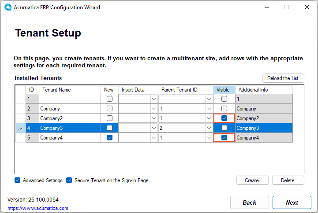318x213 pixels.
Task: Click Additional Info cell reading Company4
Action: coord(264,138)
